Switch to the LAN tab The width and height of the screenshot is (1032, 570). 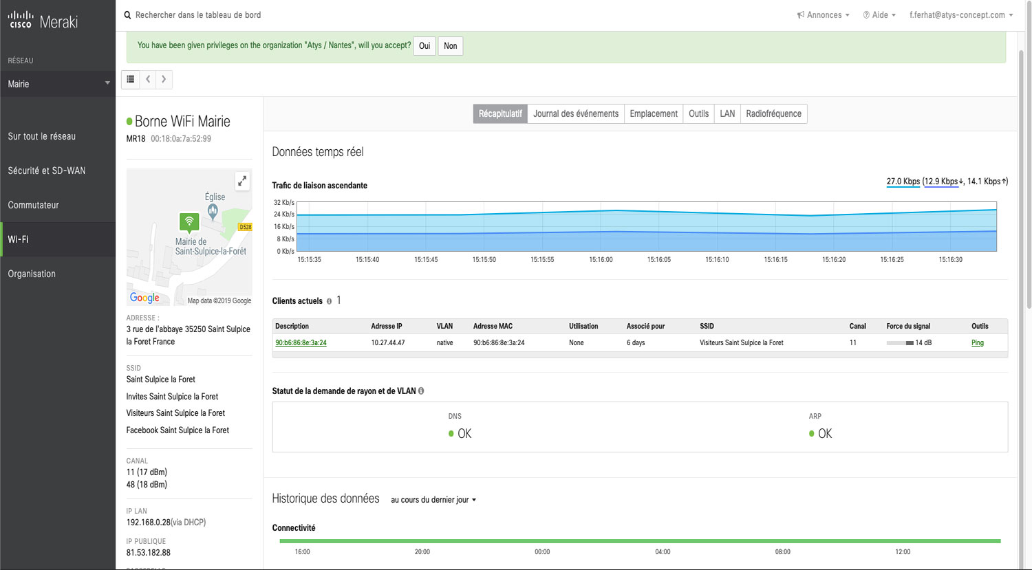click(727, 113)
